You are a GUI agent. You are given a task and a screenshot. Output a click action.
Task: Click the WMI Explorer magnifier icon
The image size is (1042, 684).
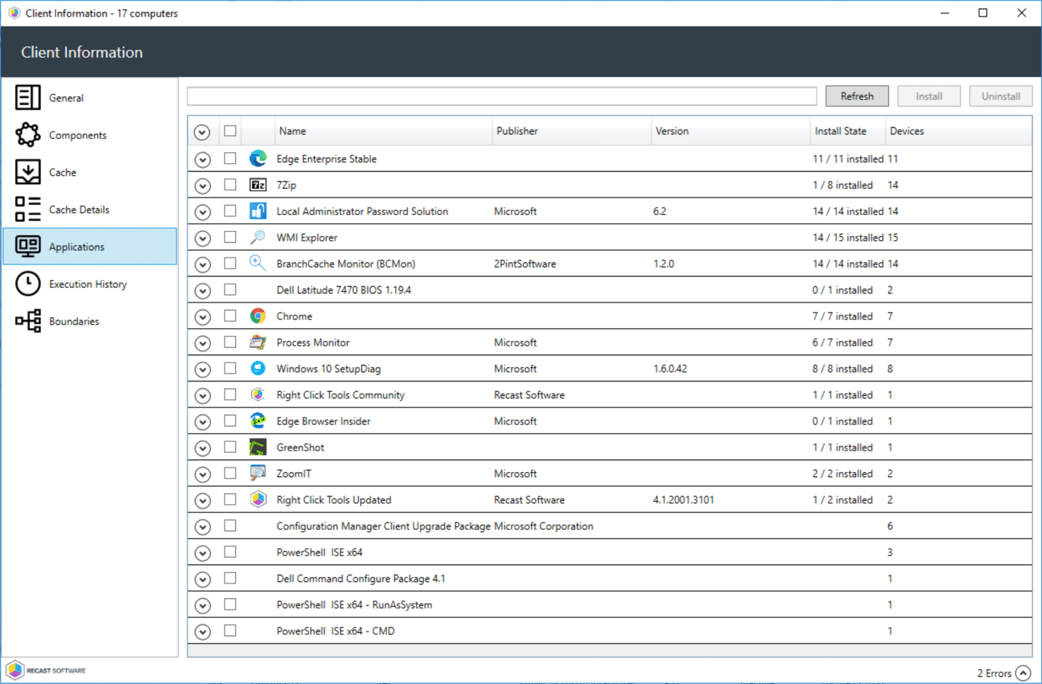258,237
